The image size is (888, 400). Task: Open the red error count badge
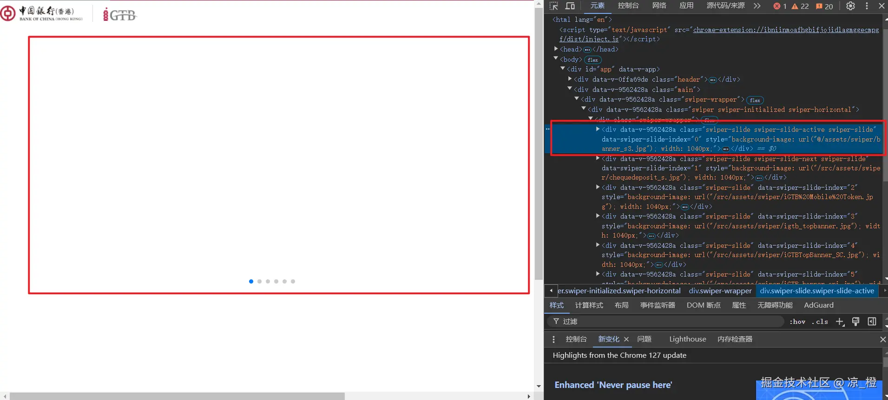(780, 6)
